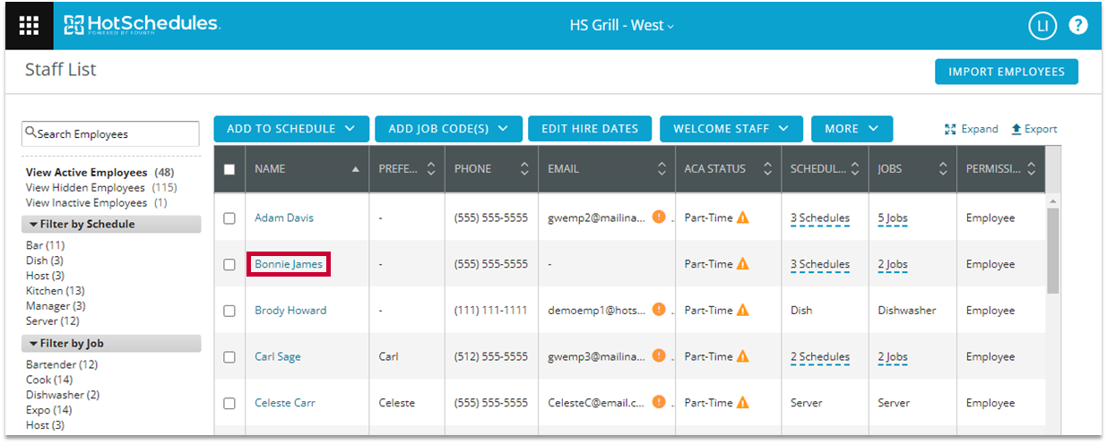Click ACA warning triangle for Bonnie James
This screenshot has height=444, width=1107.
pyautogui.click(x=743, y=264)
